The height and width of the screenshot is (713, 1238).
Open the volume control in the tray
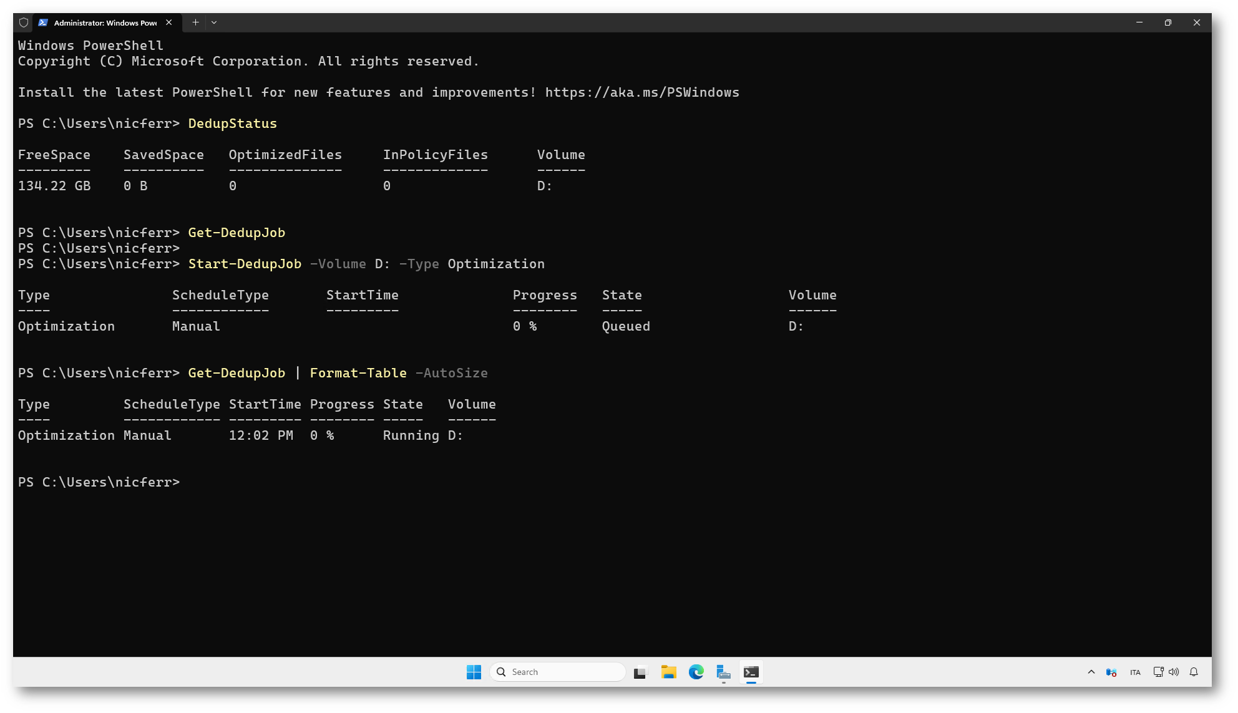click(x=1174, y=672)
